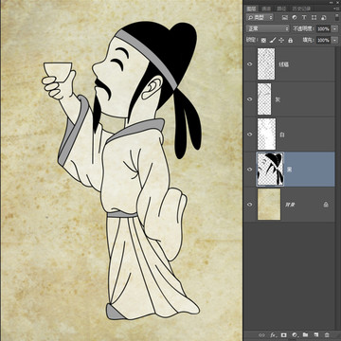341x341 pixels.
Task: Filter layers by adjustment layer icon
Action: point(295,18)
